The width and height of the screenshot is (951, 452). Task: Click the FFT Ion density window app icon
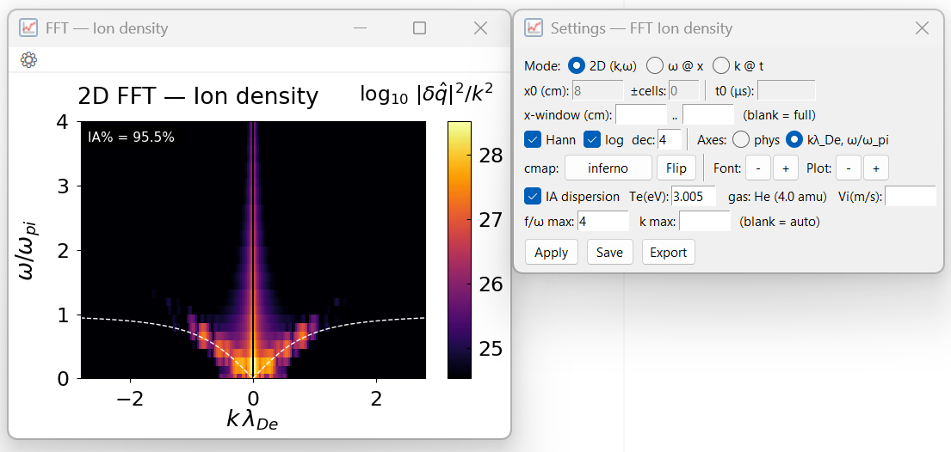pos(28,27)
